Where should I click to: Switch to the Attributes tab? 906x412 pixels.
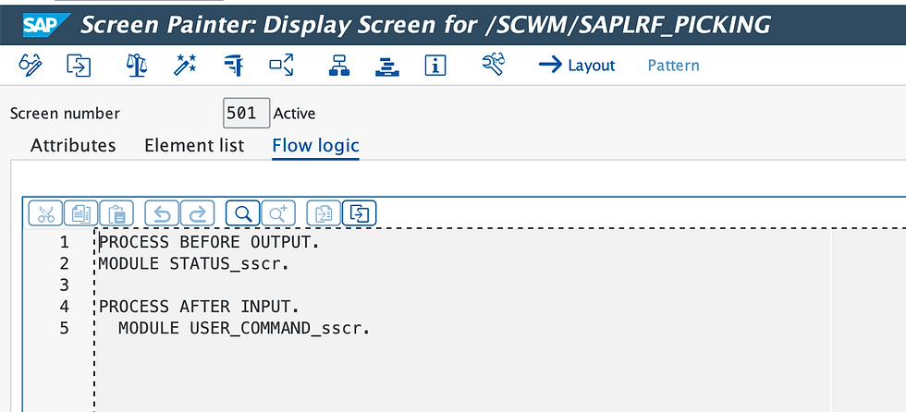pos(73,145)
